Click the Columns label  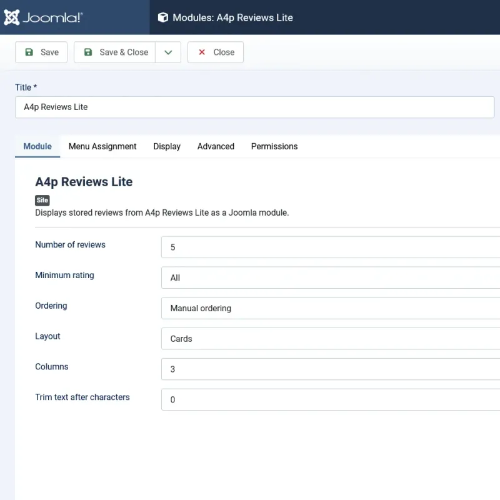(52, 367)
